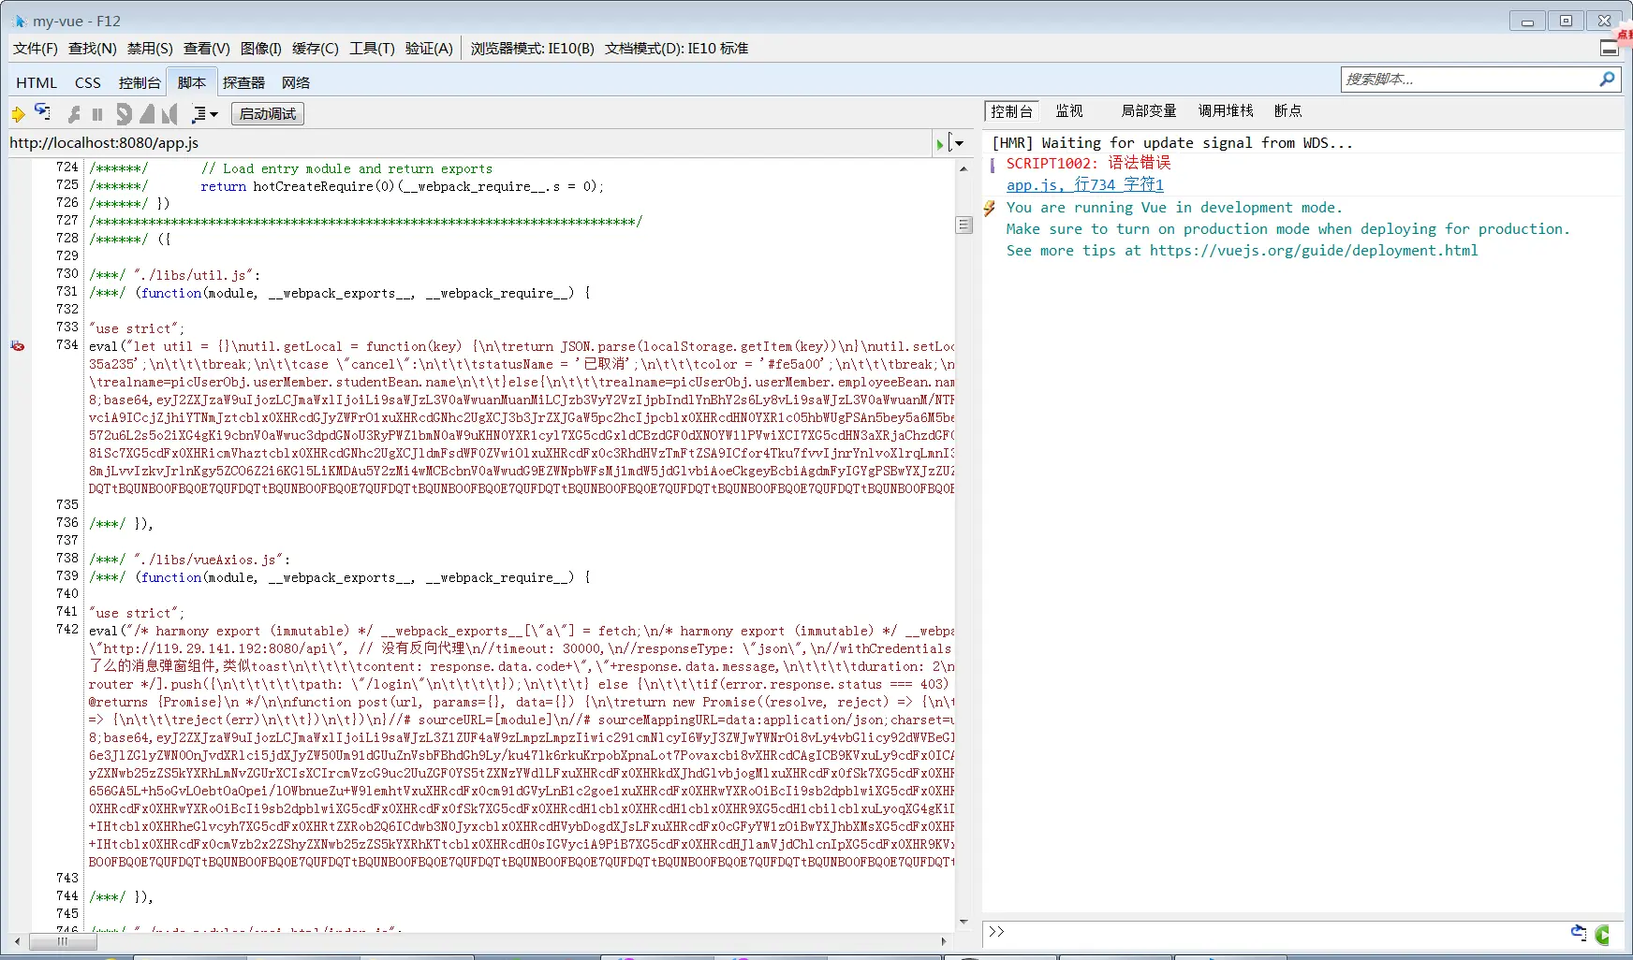Open the 监视 tab
Screen dimensions: 1633x960
click(x=1069, y=111)
